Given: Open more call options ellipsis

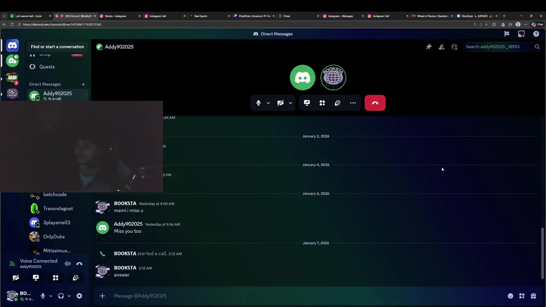Looking at the screenshot, I should tap(353, 103).
